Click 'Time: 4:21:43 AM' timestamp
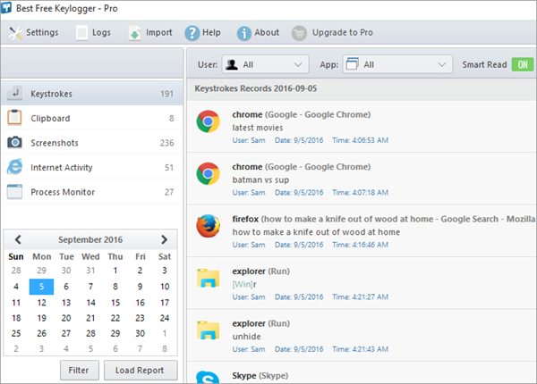Screen dimensions: 537x384 tap(361, 349)
